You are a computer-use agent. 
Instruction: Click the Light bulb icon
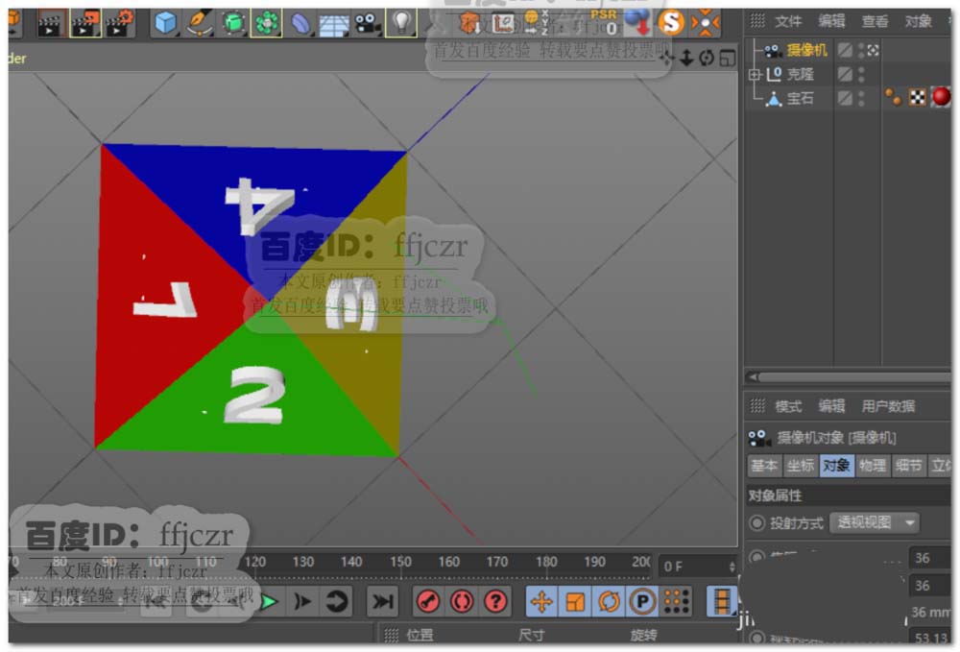point(401,22)
